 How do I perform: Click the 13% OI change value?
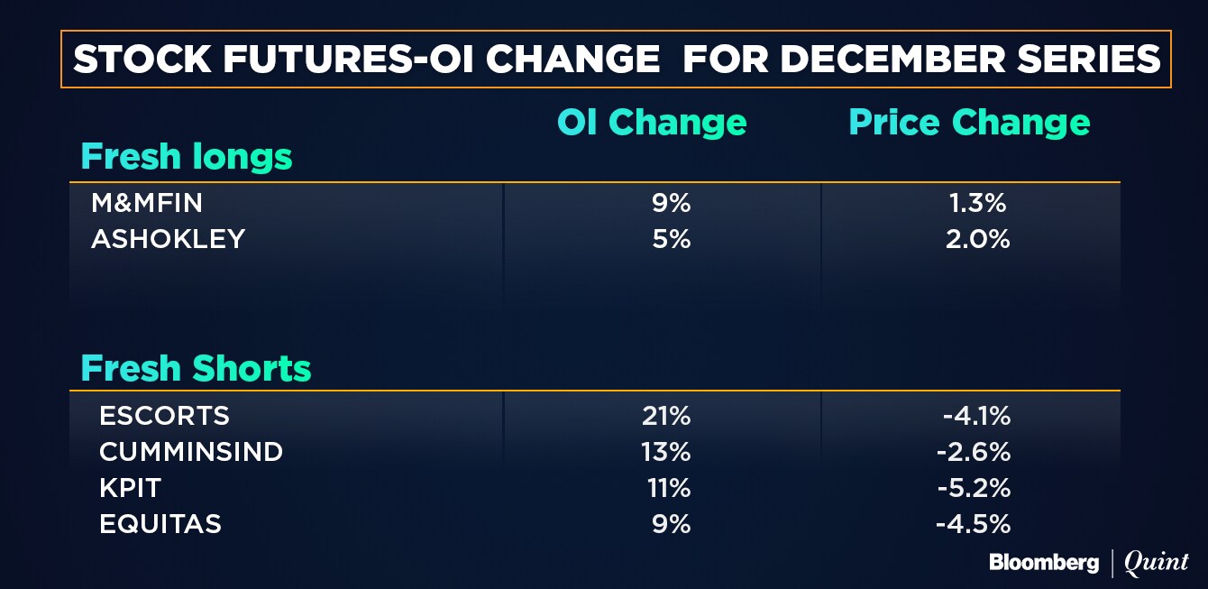[671, 452]
